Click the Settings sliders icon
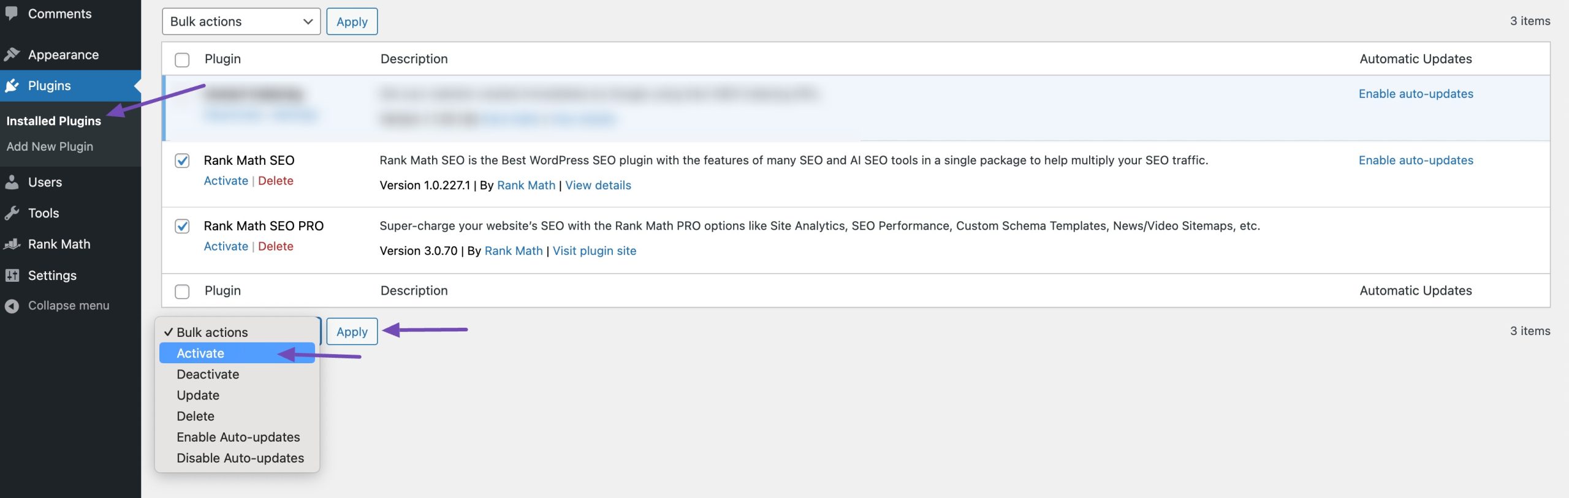This screenshot has width=1569, height=498. [12, 276]
